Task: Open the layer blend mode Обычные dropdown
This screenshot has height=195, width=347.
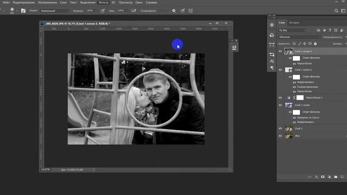Action: click(299, 37)
